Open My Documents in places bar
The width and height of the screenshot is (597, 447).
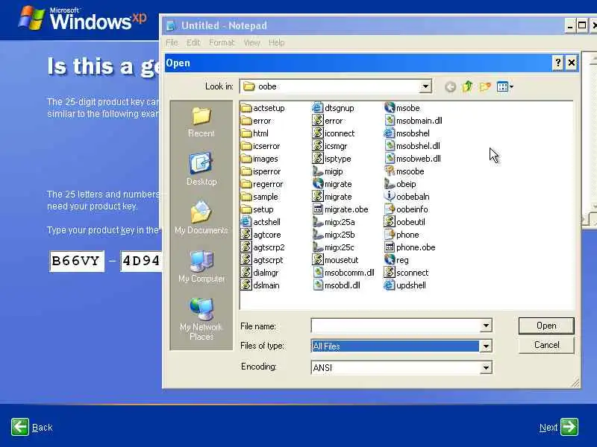pos(201,218)
